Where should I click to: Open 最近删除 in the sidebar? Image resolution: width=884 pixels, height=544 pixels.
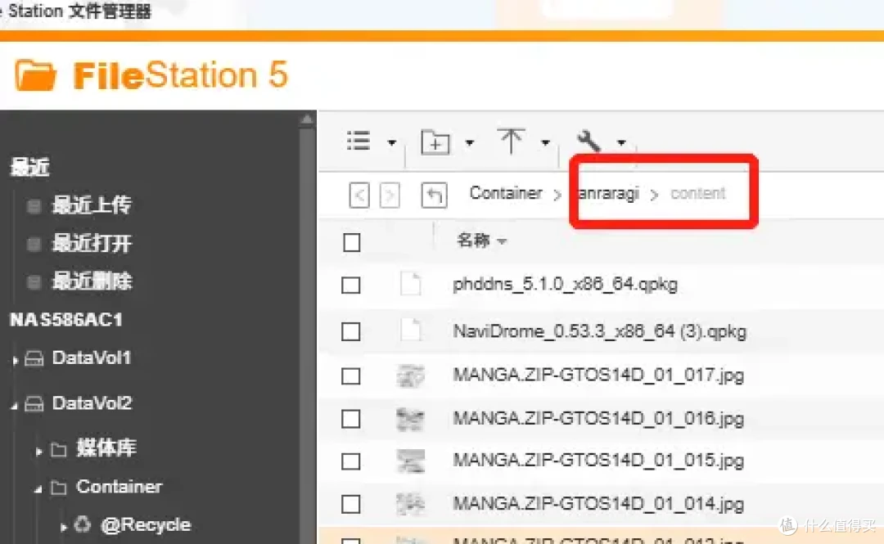92,281
